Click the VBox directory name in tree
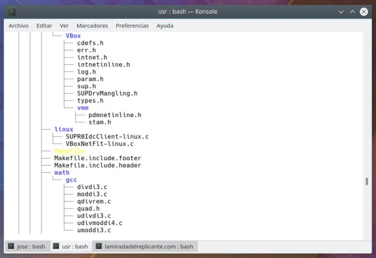The image size is (376, 258). (x=73, y=36)
